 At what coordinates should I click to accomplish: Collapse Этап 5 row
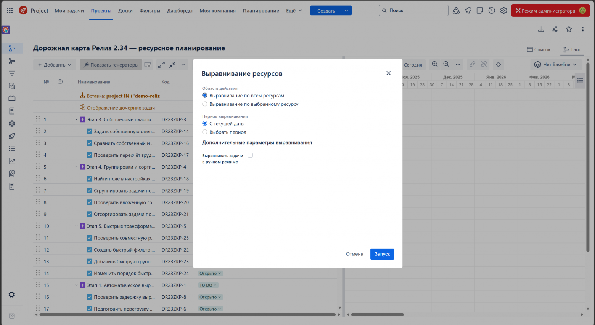(x=76, y=226)
